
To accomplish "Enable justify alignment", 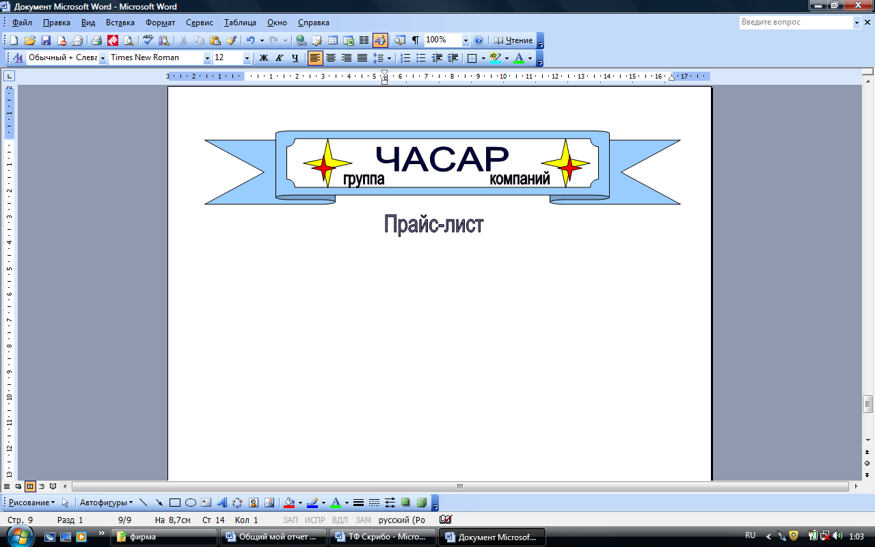I will (x=362, y=58).
